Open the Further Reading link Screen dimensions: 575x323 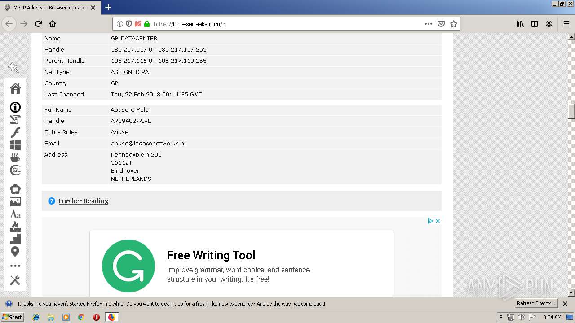click(84, 201)
